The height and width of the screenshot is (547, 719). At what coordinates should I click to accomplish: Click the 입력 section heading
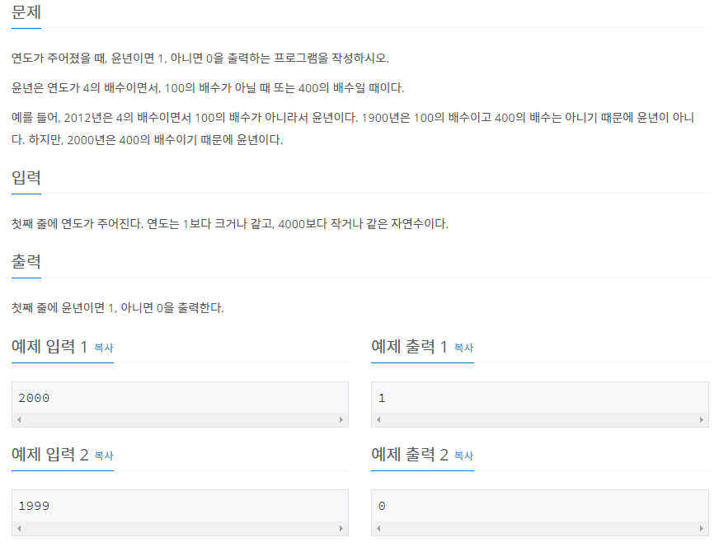click(x=25, y=177)
